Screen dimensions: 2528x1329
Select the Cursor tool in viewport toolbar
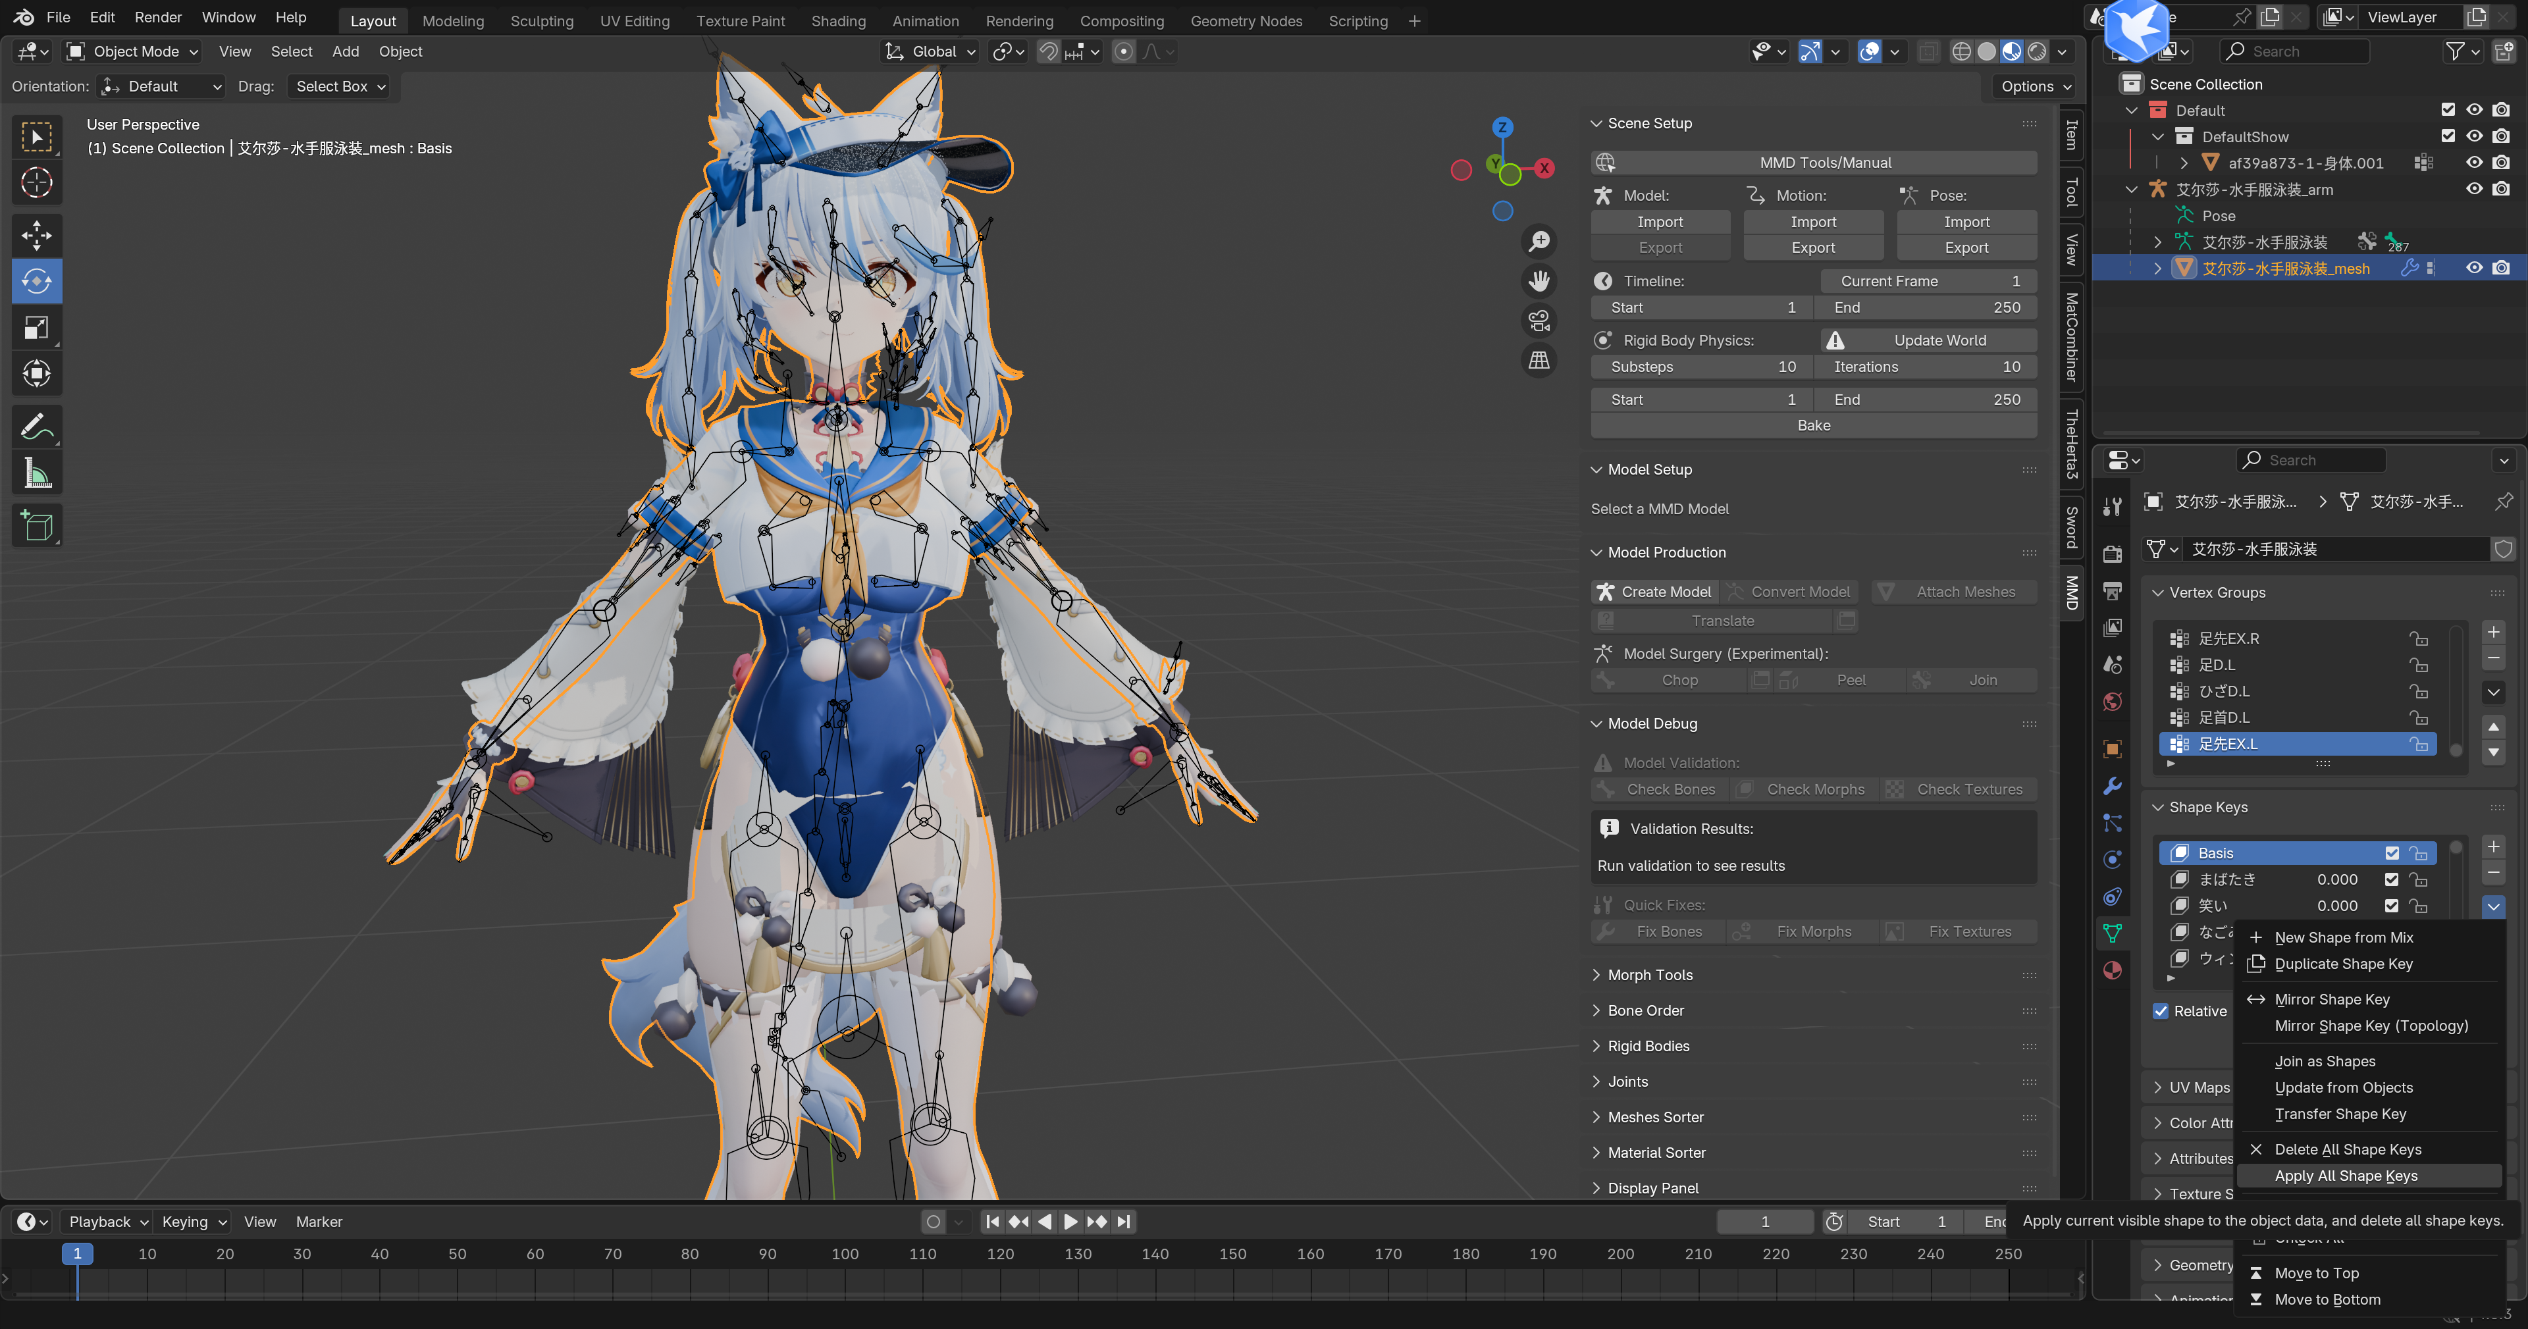pos(36,182)
